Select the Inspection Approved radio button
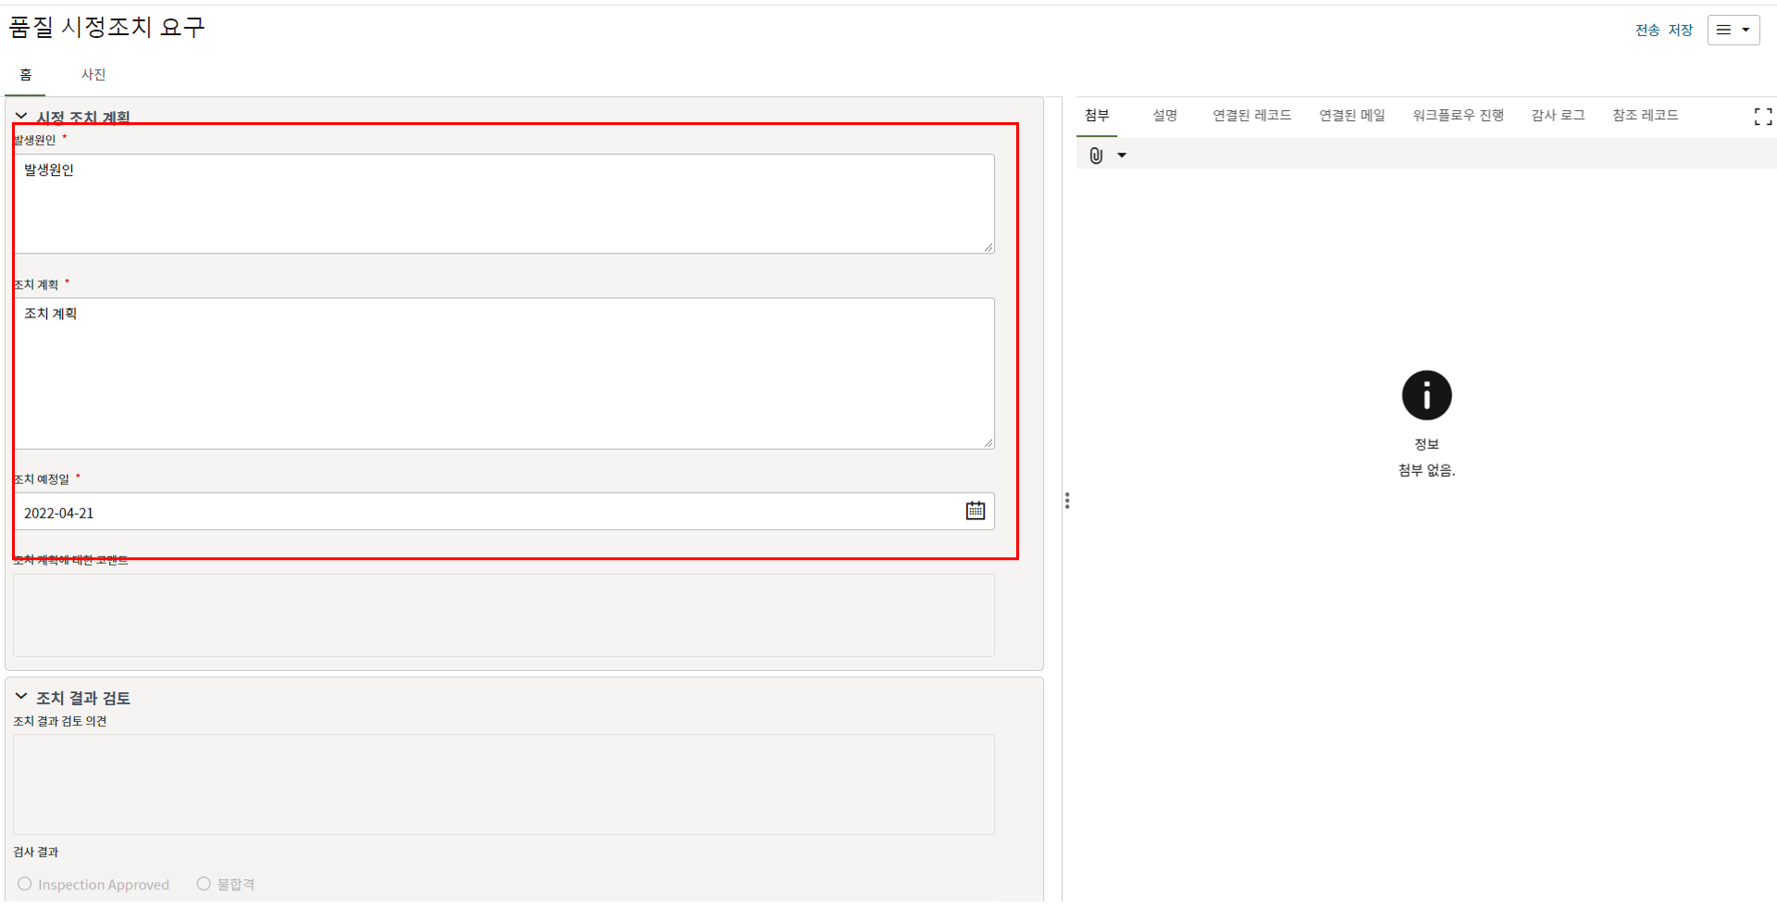 pos(25,884)
